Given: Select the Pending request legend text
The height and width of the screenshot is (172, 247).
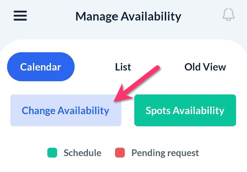Looking at the screenshot, I should pos(165,153).
